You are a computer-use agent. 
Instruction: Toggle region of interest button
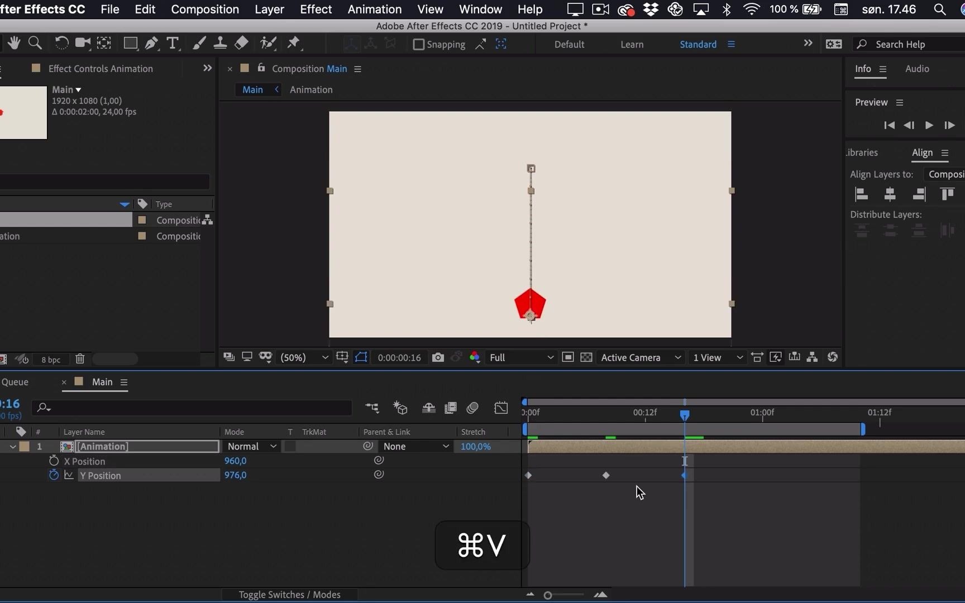(x=568, y=357)
